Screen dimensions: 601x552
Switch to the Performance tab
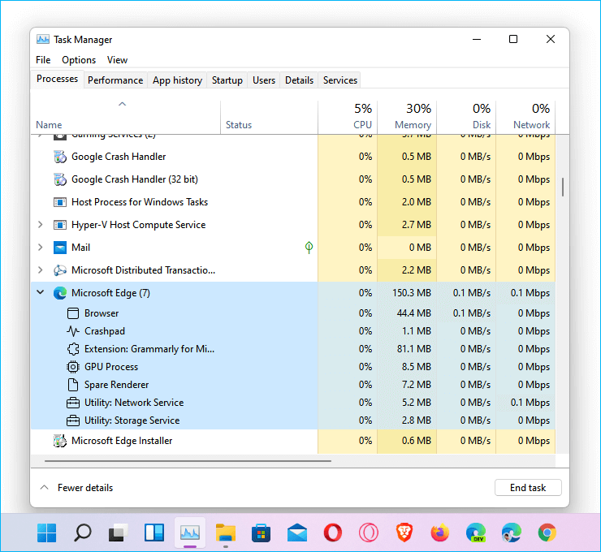tap(115, 80)
